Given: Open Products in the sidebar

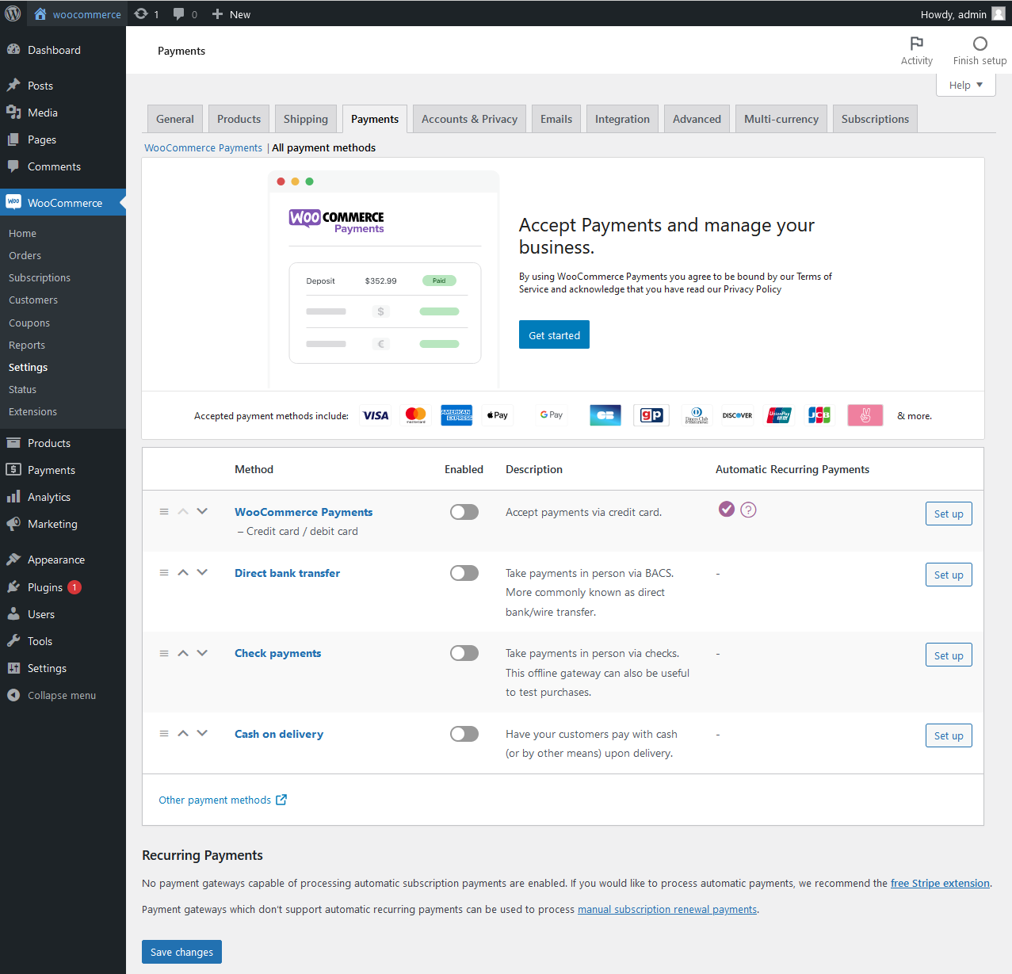Looking at the screenshot, I should click(x=63, y=443).
